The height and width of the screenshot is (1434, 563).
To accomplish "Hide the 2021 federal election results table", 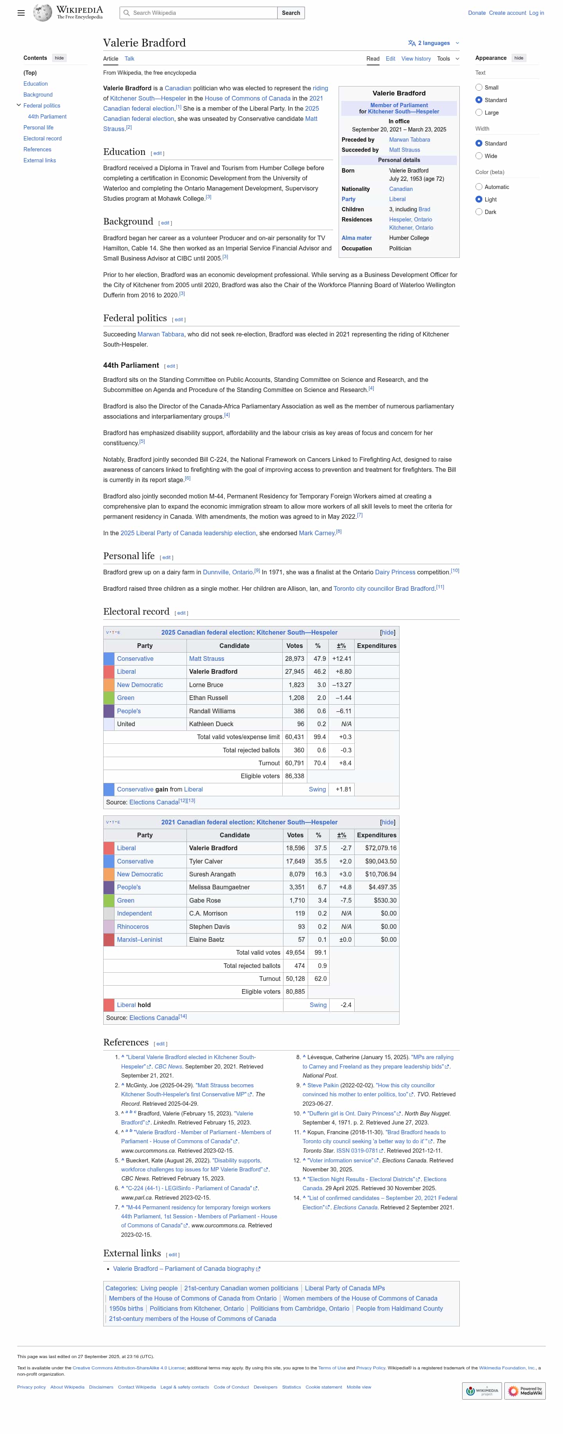I will coord(387,822).
